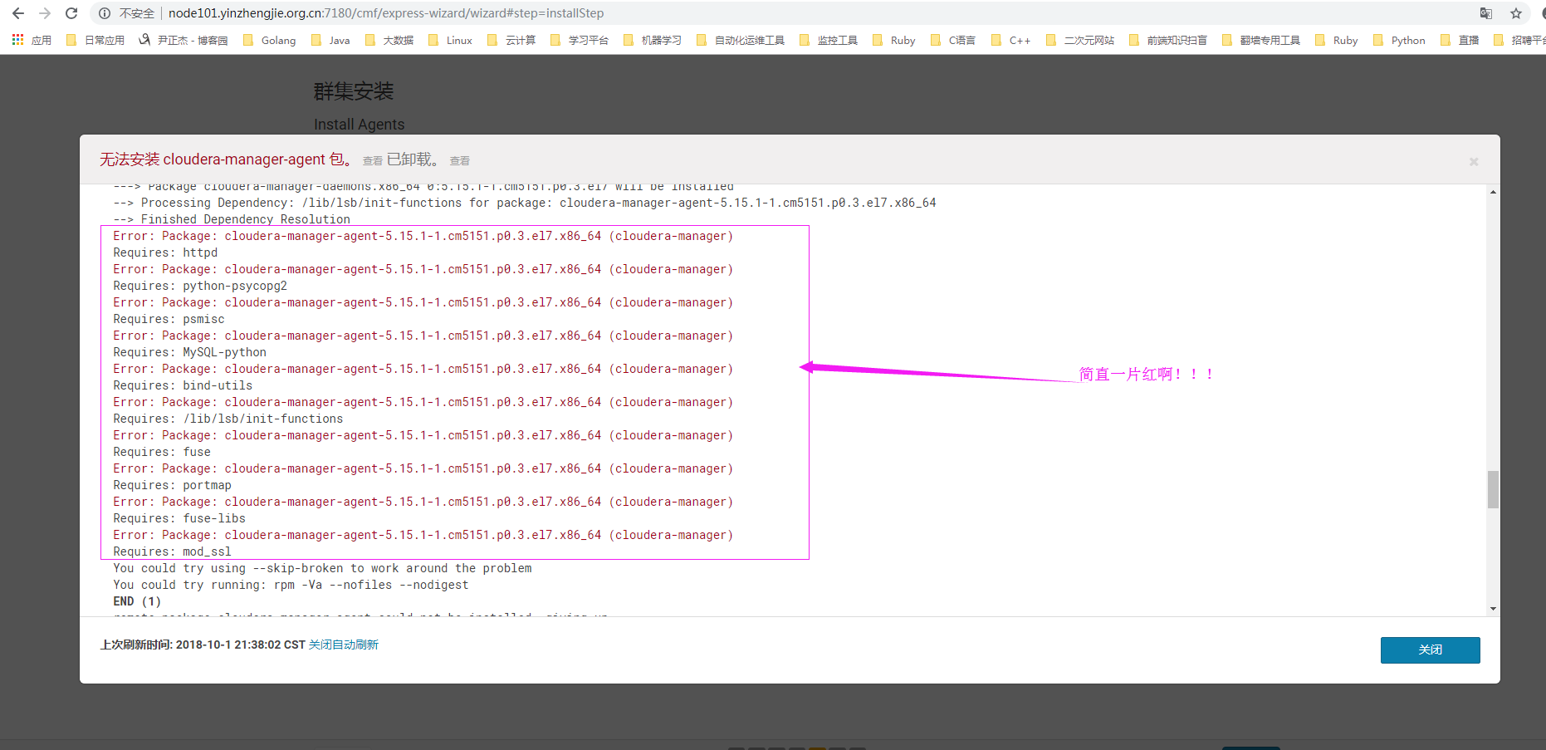
Task: Click 上次刷新时间 timestamp text
Action: click(203, 645)
